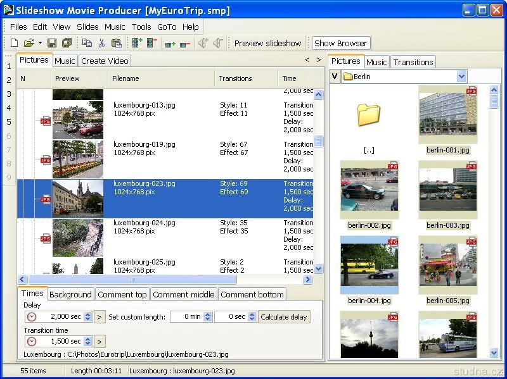
Task: Click the Open project folder icon
Action: click(x=29, y=43)
